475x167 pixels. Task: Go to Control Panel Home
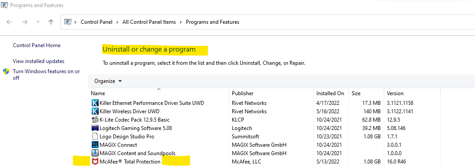pos(37,45)
